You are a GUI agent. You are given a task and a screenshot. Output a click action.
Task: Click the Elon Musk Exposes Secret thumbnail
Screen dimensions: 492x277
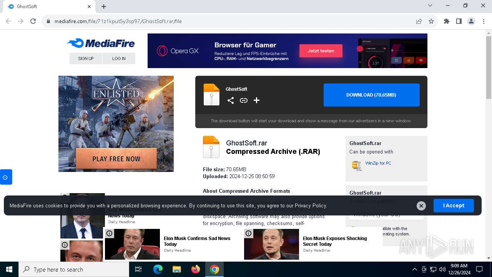(x=271, y=244)
